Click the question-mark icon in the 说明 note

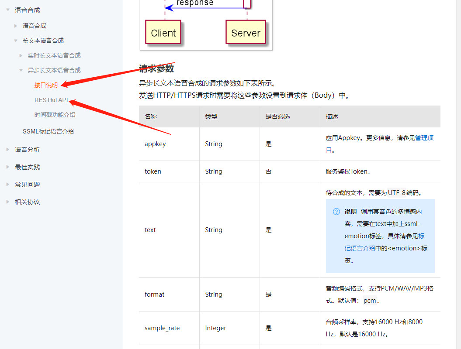pyautogui.click(x=336, y=212)
